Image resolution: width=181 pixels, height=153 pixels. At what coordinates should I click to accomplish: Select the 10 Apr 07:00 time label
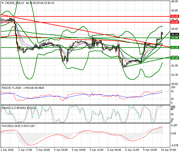click(168, 150)
